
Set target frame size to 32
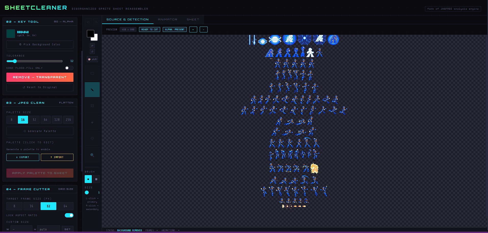click(x=48, y=206)
